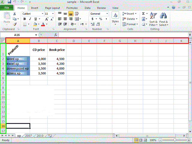Screen dimensions: 192x144
Task: Click Increase Decimal icon
Action: [x=93, y=24]
